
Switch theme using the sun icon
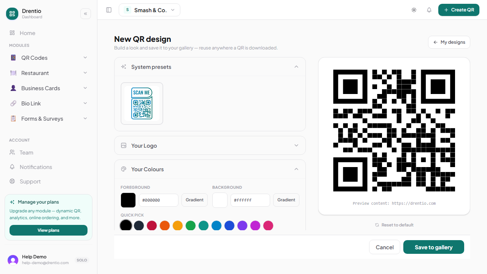coord(414,10)
